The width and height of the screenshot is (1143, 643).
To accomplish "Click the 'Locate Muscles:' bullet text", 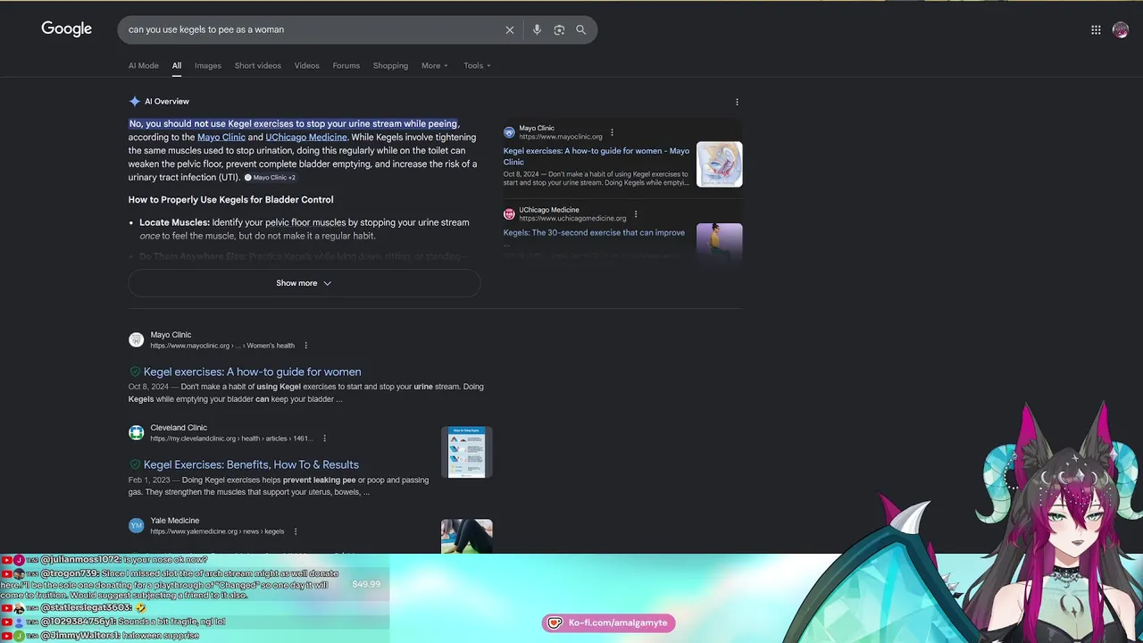I will coord(174,222).
